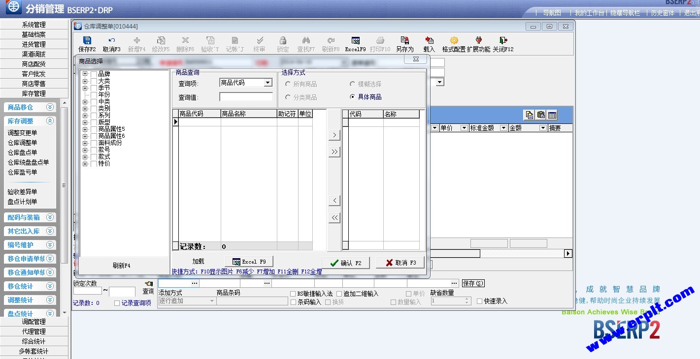Click the 刷新F4 refresh button
This screenshot has width=700, height=359.
121,266
